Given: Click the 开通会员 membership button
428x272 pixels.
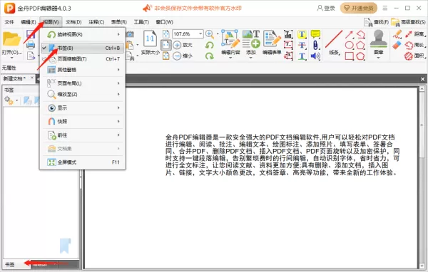Looking at the screenshot, I should coord(359,8).
